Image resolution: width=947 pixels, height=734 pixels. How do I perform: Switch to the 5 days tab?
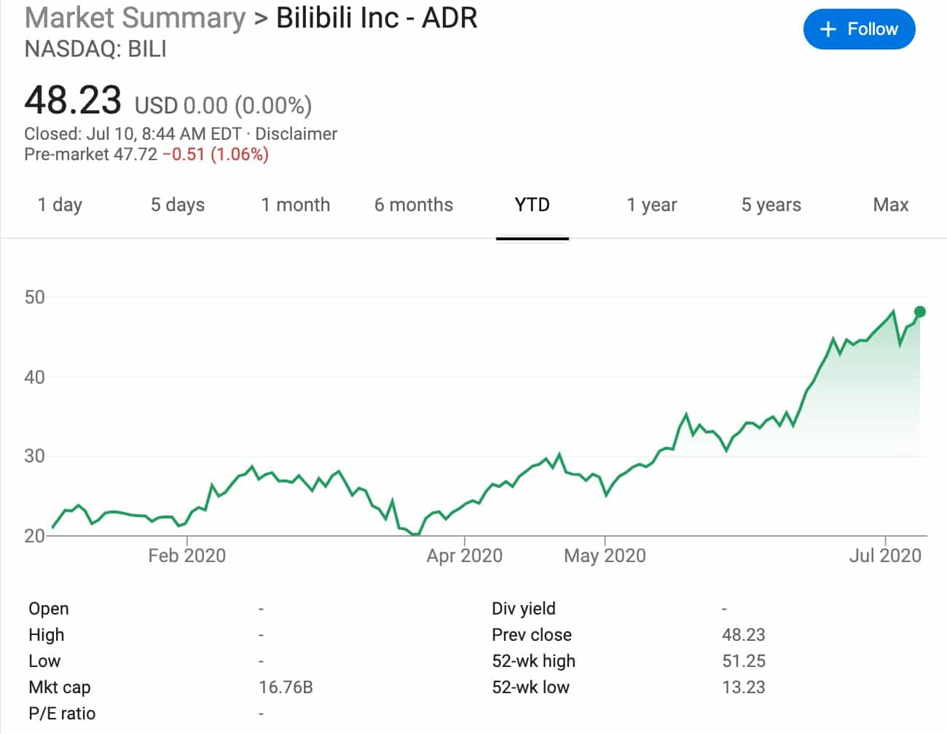pyautogui.click(x=178, y=205)
